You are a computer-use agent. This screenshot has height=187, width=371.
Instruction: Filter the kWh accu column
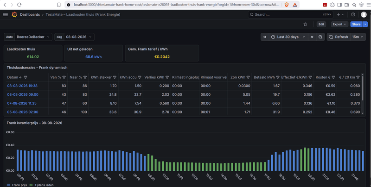pyautogui.click(x=140, y=77)
